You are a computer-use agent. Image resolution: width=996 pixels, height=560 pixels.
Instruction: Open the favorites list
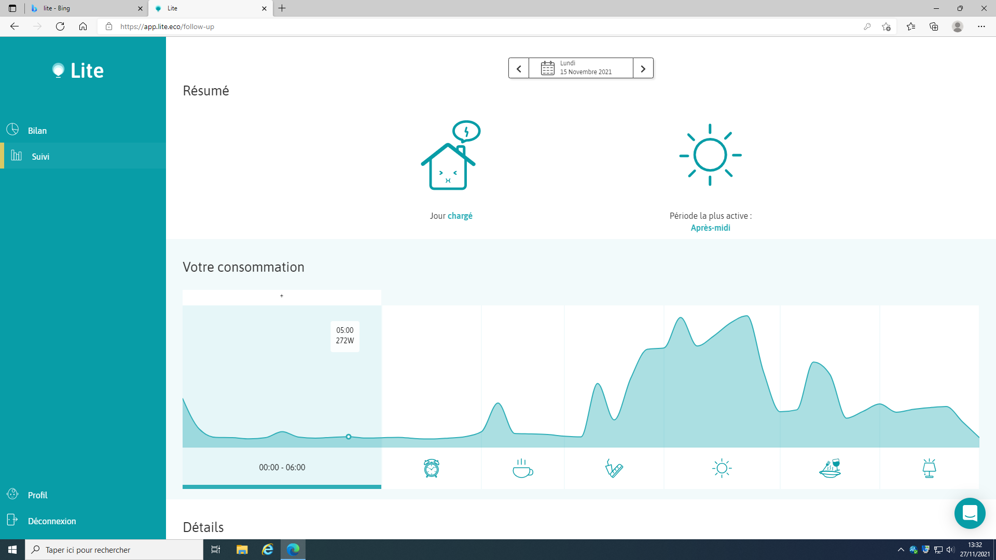[911, 26]
